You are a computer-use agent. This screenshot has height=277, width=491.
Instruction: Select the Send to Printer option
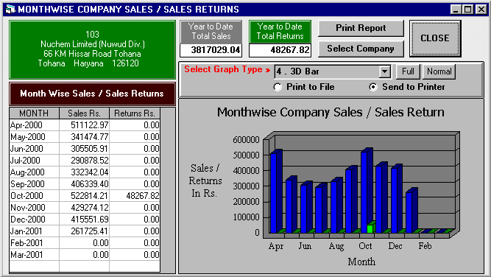(373, 87)
